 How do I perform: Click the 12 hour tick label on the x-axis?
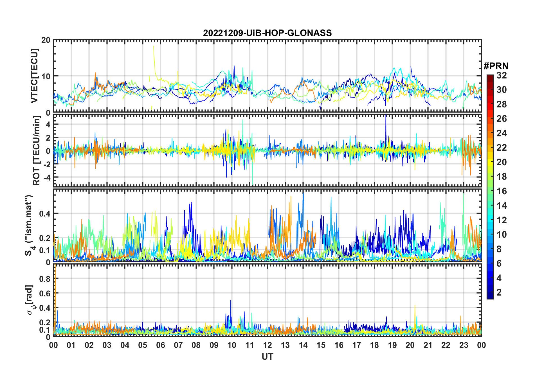pyautogui.click(x=267, y=345)
